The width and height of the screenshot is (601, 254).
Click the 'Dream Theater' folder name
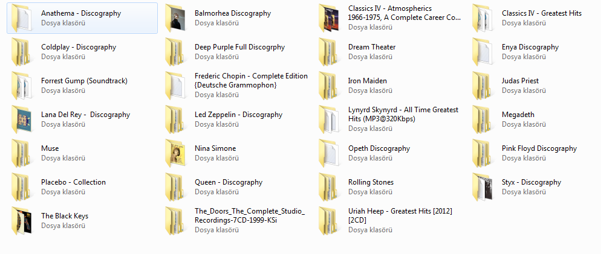[x=372, y=47]
